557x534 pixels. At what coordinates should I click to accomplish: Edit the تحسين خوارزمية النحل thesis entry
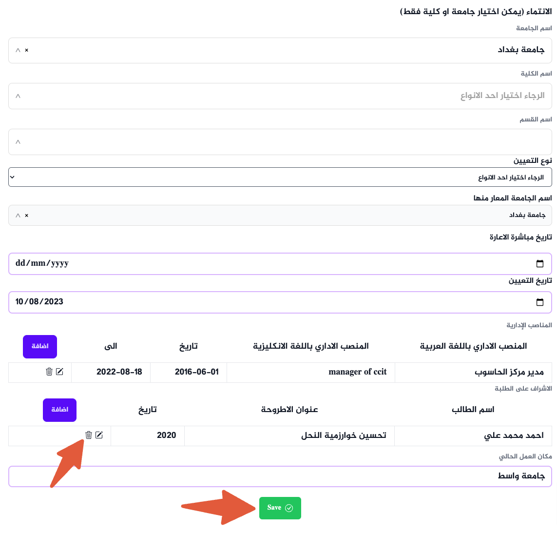[99, 435]
